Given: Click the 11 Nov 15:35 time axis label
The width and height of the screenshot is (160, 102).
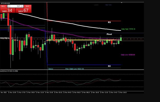Looking at the screenshot, I should click(x=12, y=93).
